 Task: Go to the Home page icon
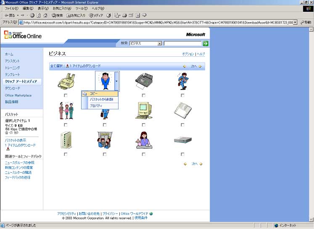(x=45, y=15)
